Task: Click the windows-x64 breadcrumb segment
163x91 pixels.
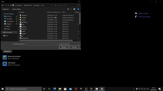Action: click(x=28, y=5)
